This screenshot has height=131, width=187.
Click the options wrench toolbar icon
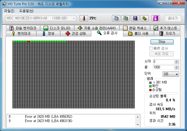point(144,18)
